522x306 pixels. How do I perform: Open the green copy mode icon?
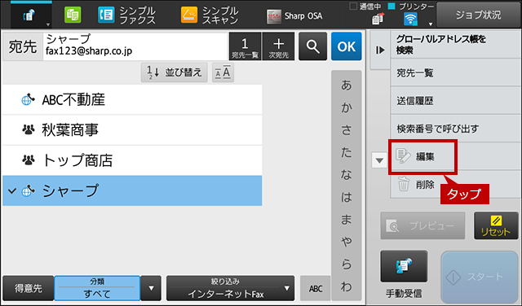[x=73, y=15]
